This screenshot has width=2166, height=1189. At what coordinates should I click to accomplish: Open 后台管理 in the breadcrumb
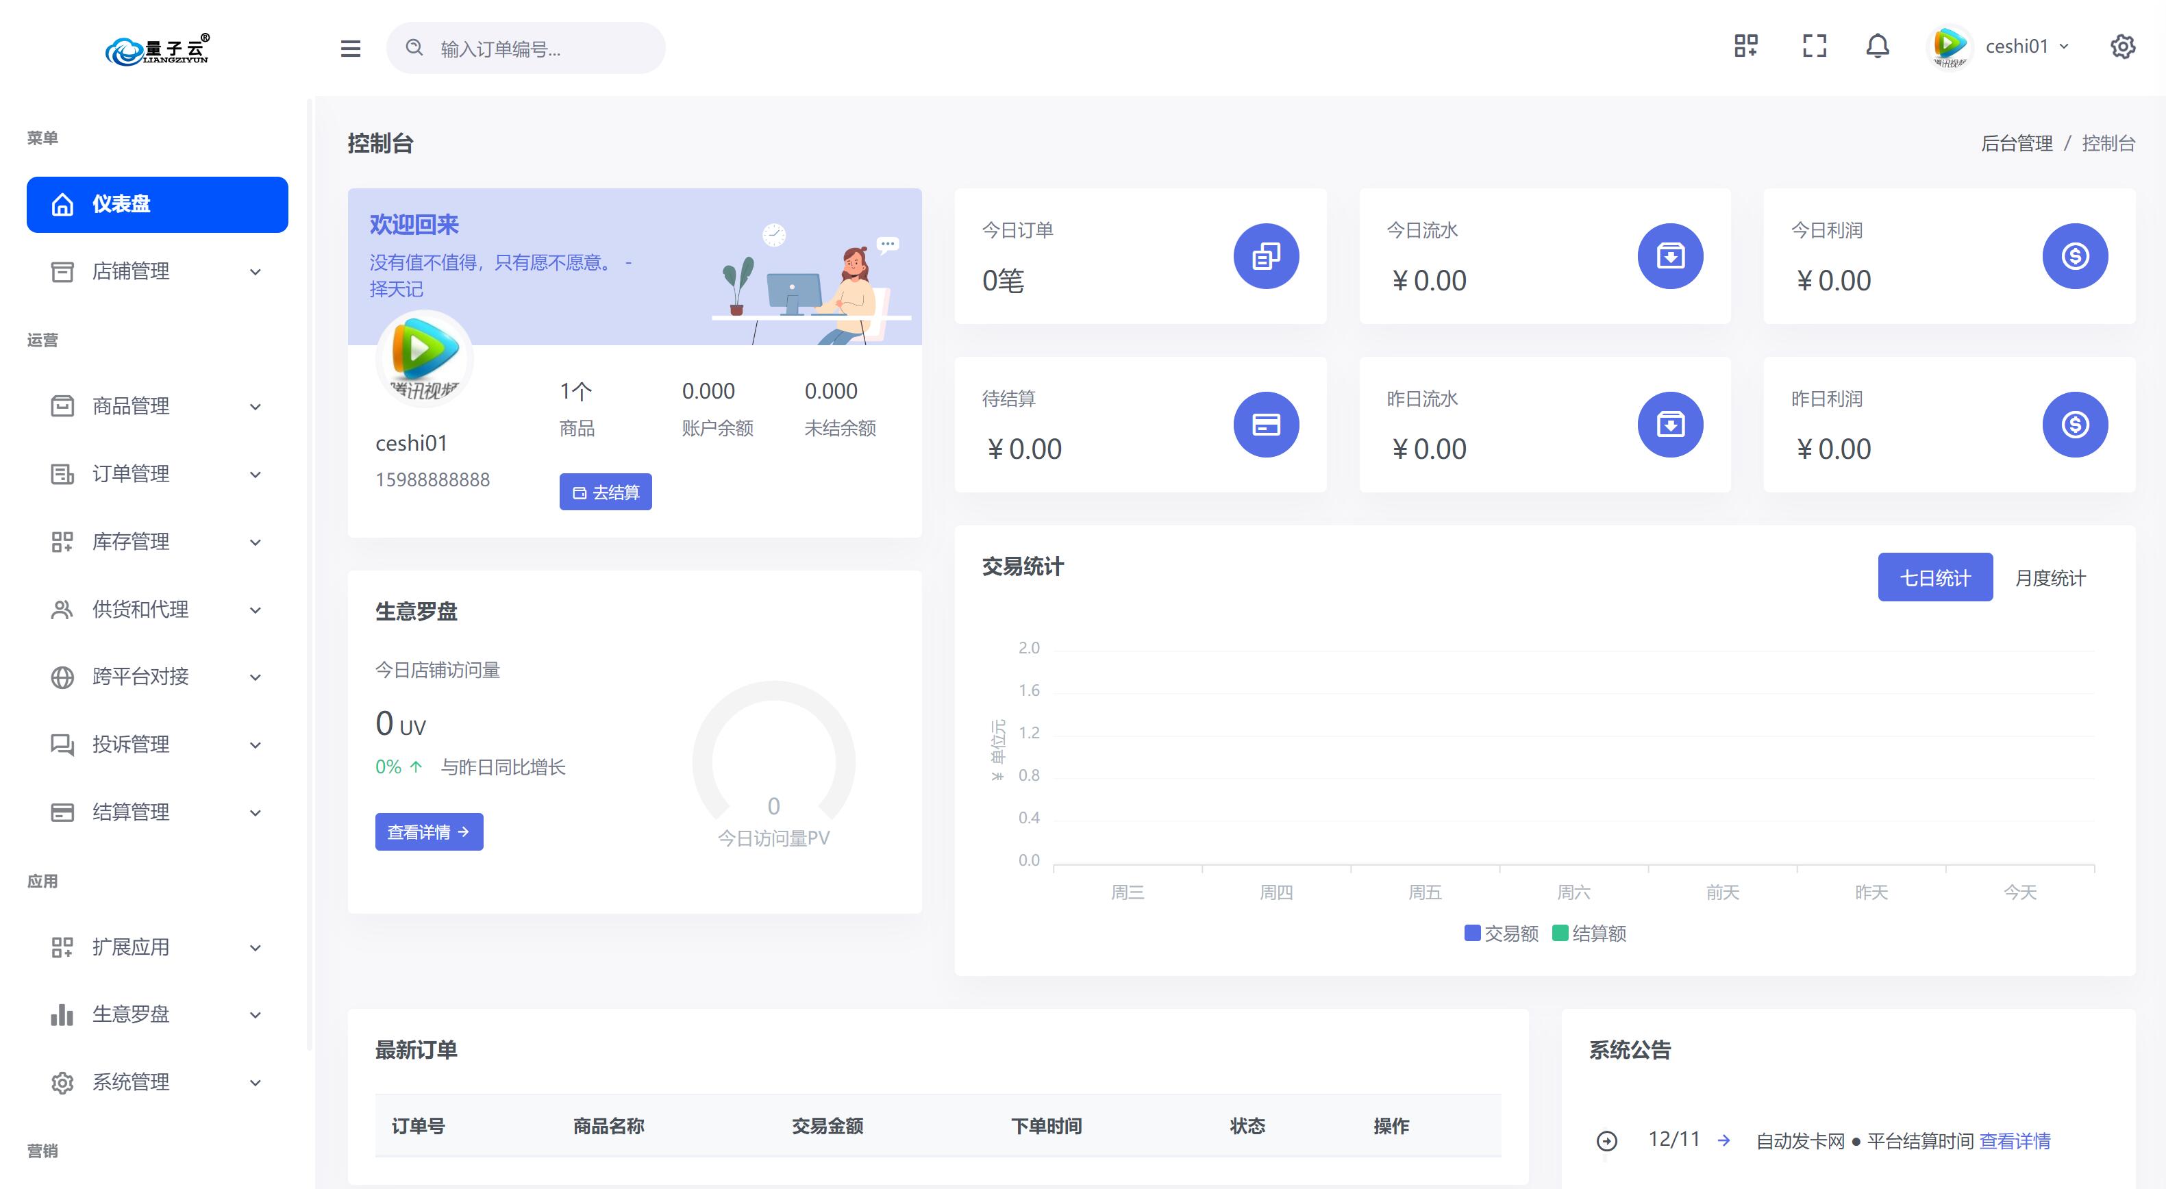[2017, 143]
